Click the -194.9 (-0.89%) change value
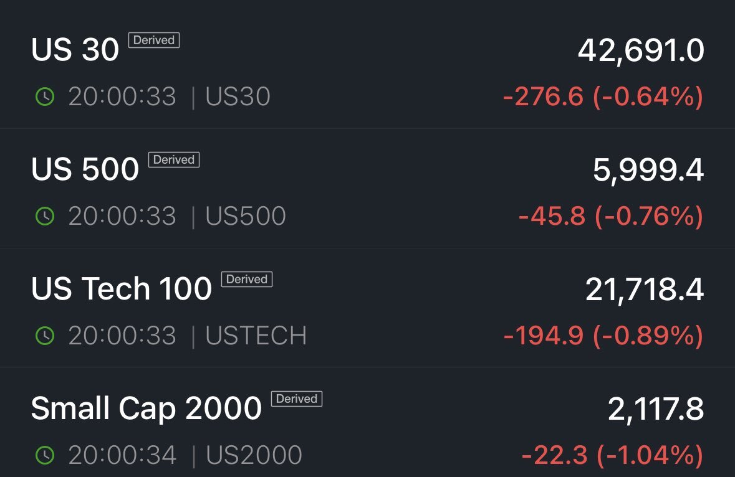 603,336
